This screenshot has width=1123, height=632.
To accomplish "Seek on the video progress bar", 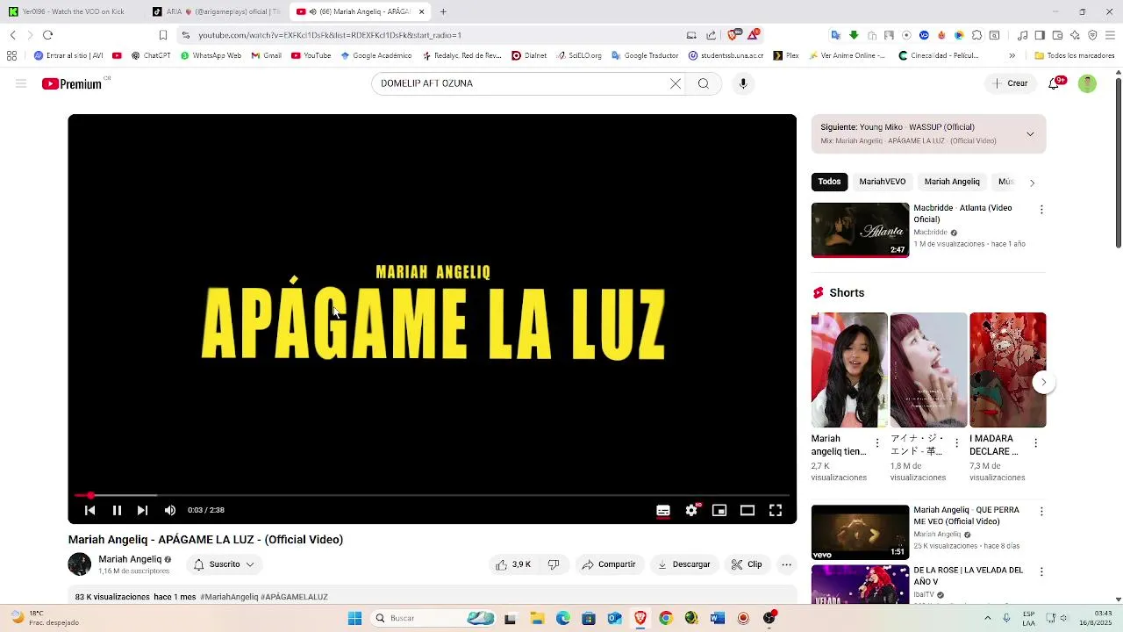I will (433, 496).
